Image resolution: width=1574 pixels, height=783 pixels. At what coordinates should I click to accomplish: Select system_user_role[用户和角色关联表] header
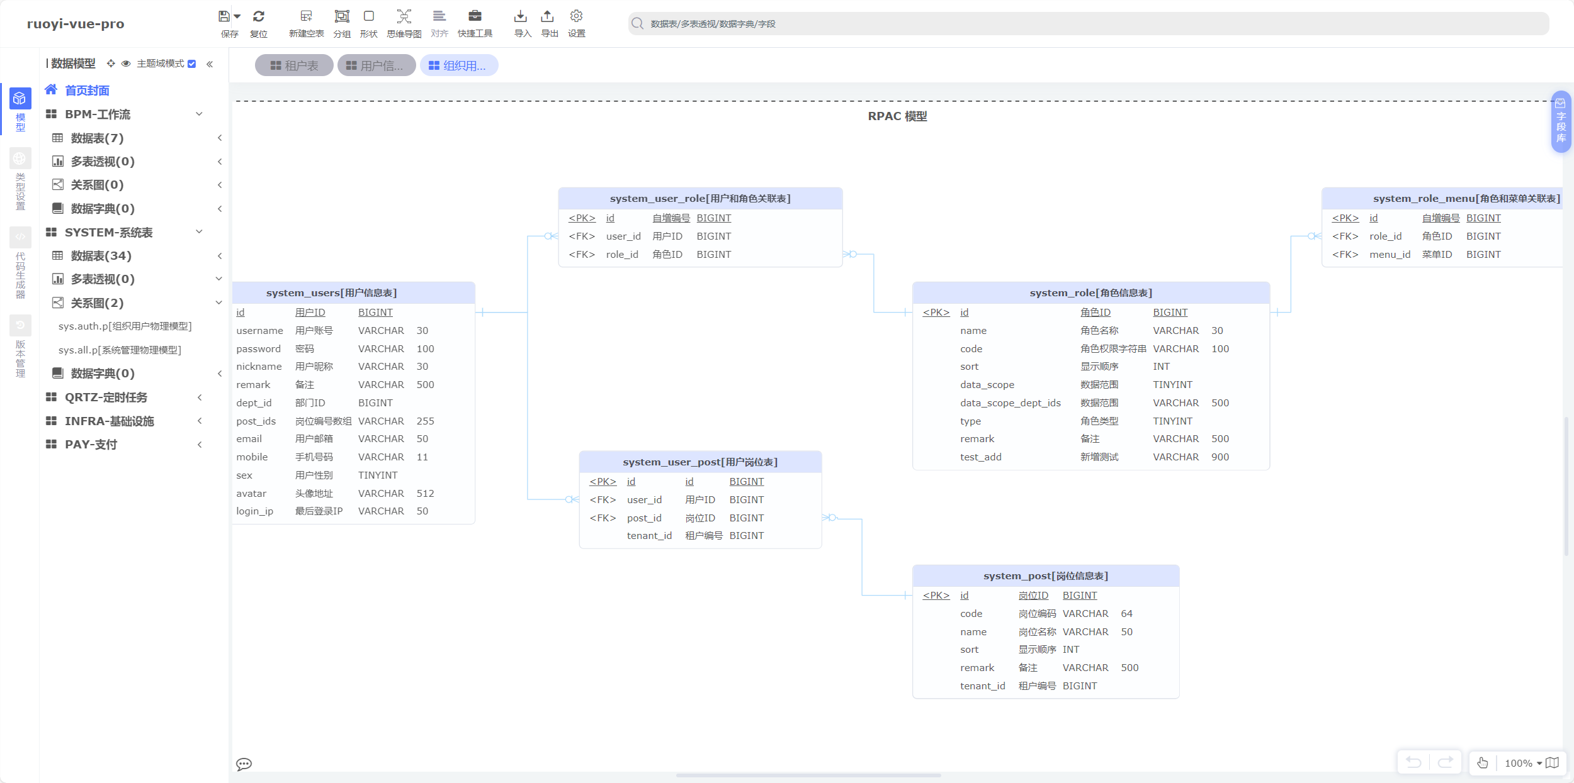(700, 199)
